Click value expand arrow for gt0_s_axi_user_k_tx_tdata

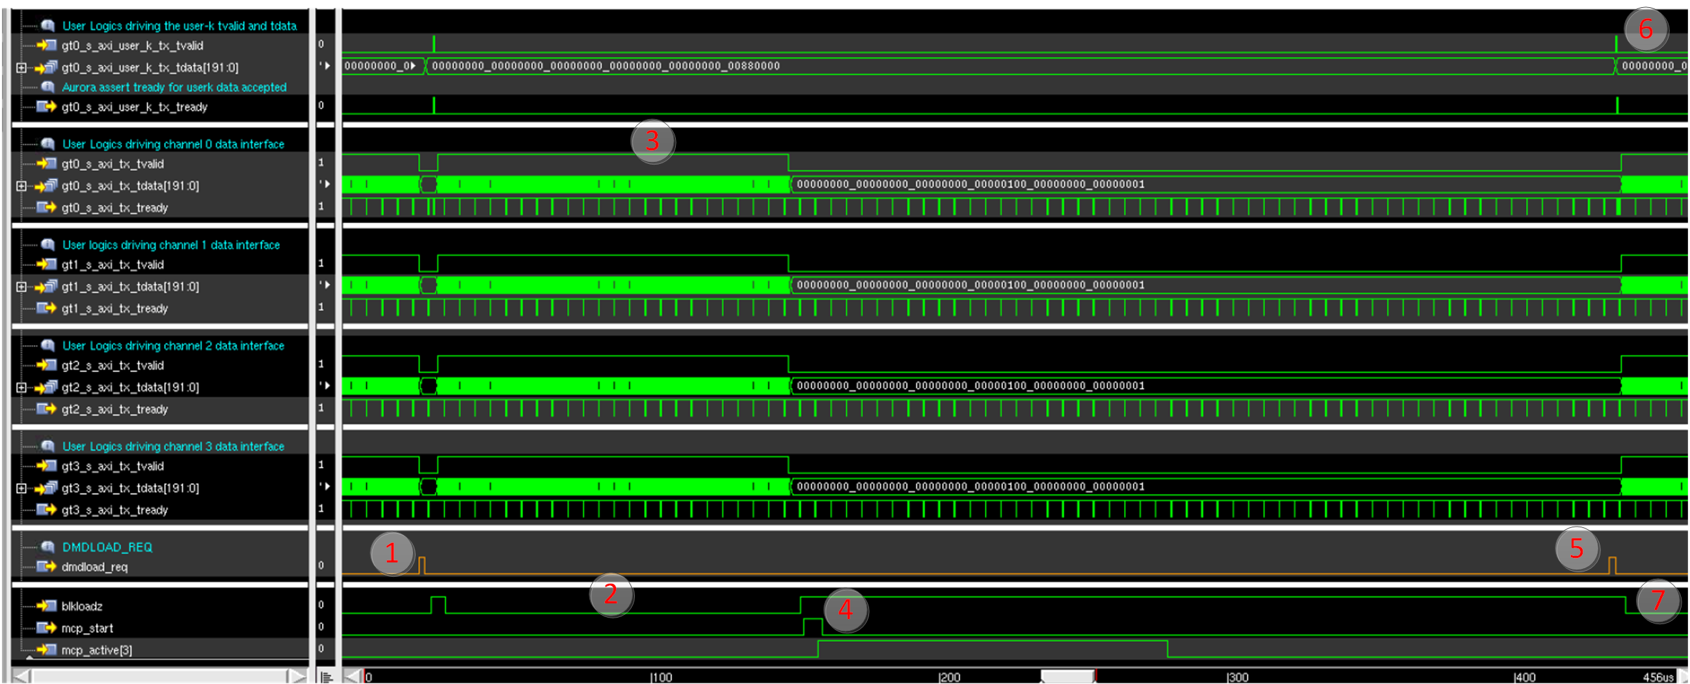[x=326, y=66]
